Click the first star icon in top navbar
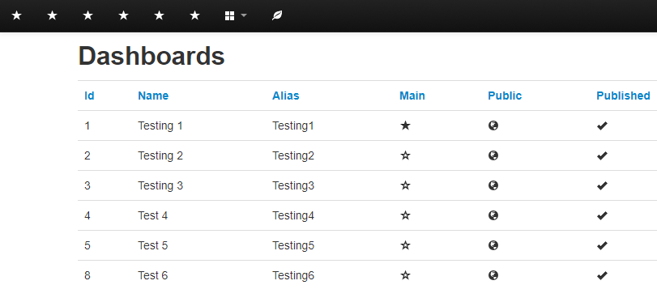This screenshot has height=302, width=657. (16, 16)
